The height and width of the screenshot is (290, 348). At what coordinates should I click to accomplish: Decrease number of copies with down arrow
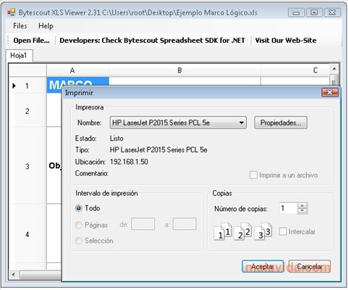pos(302,211)
